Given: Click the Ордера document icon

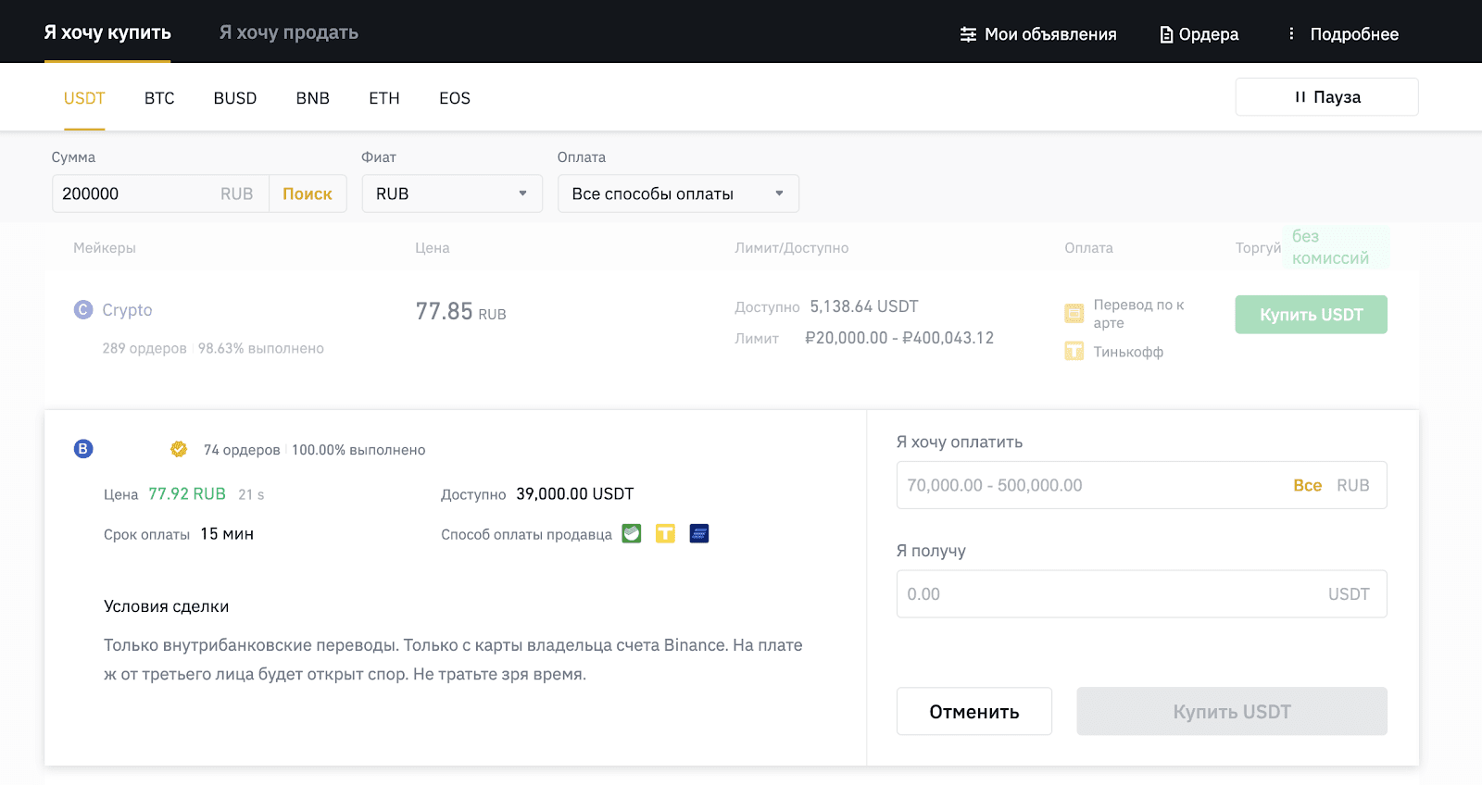Looking at the screenshot, I should pyautogui.click(x=1166, y=34).
